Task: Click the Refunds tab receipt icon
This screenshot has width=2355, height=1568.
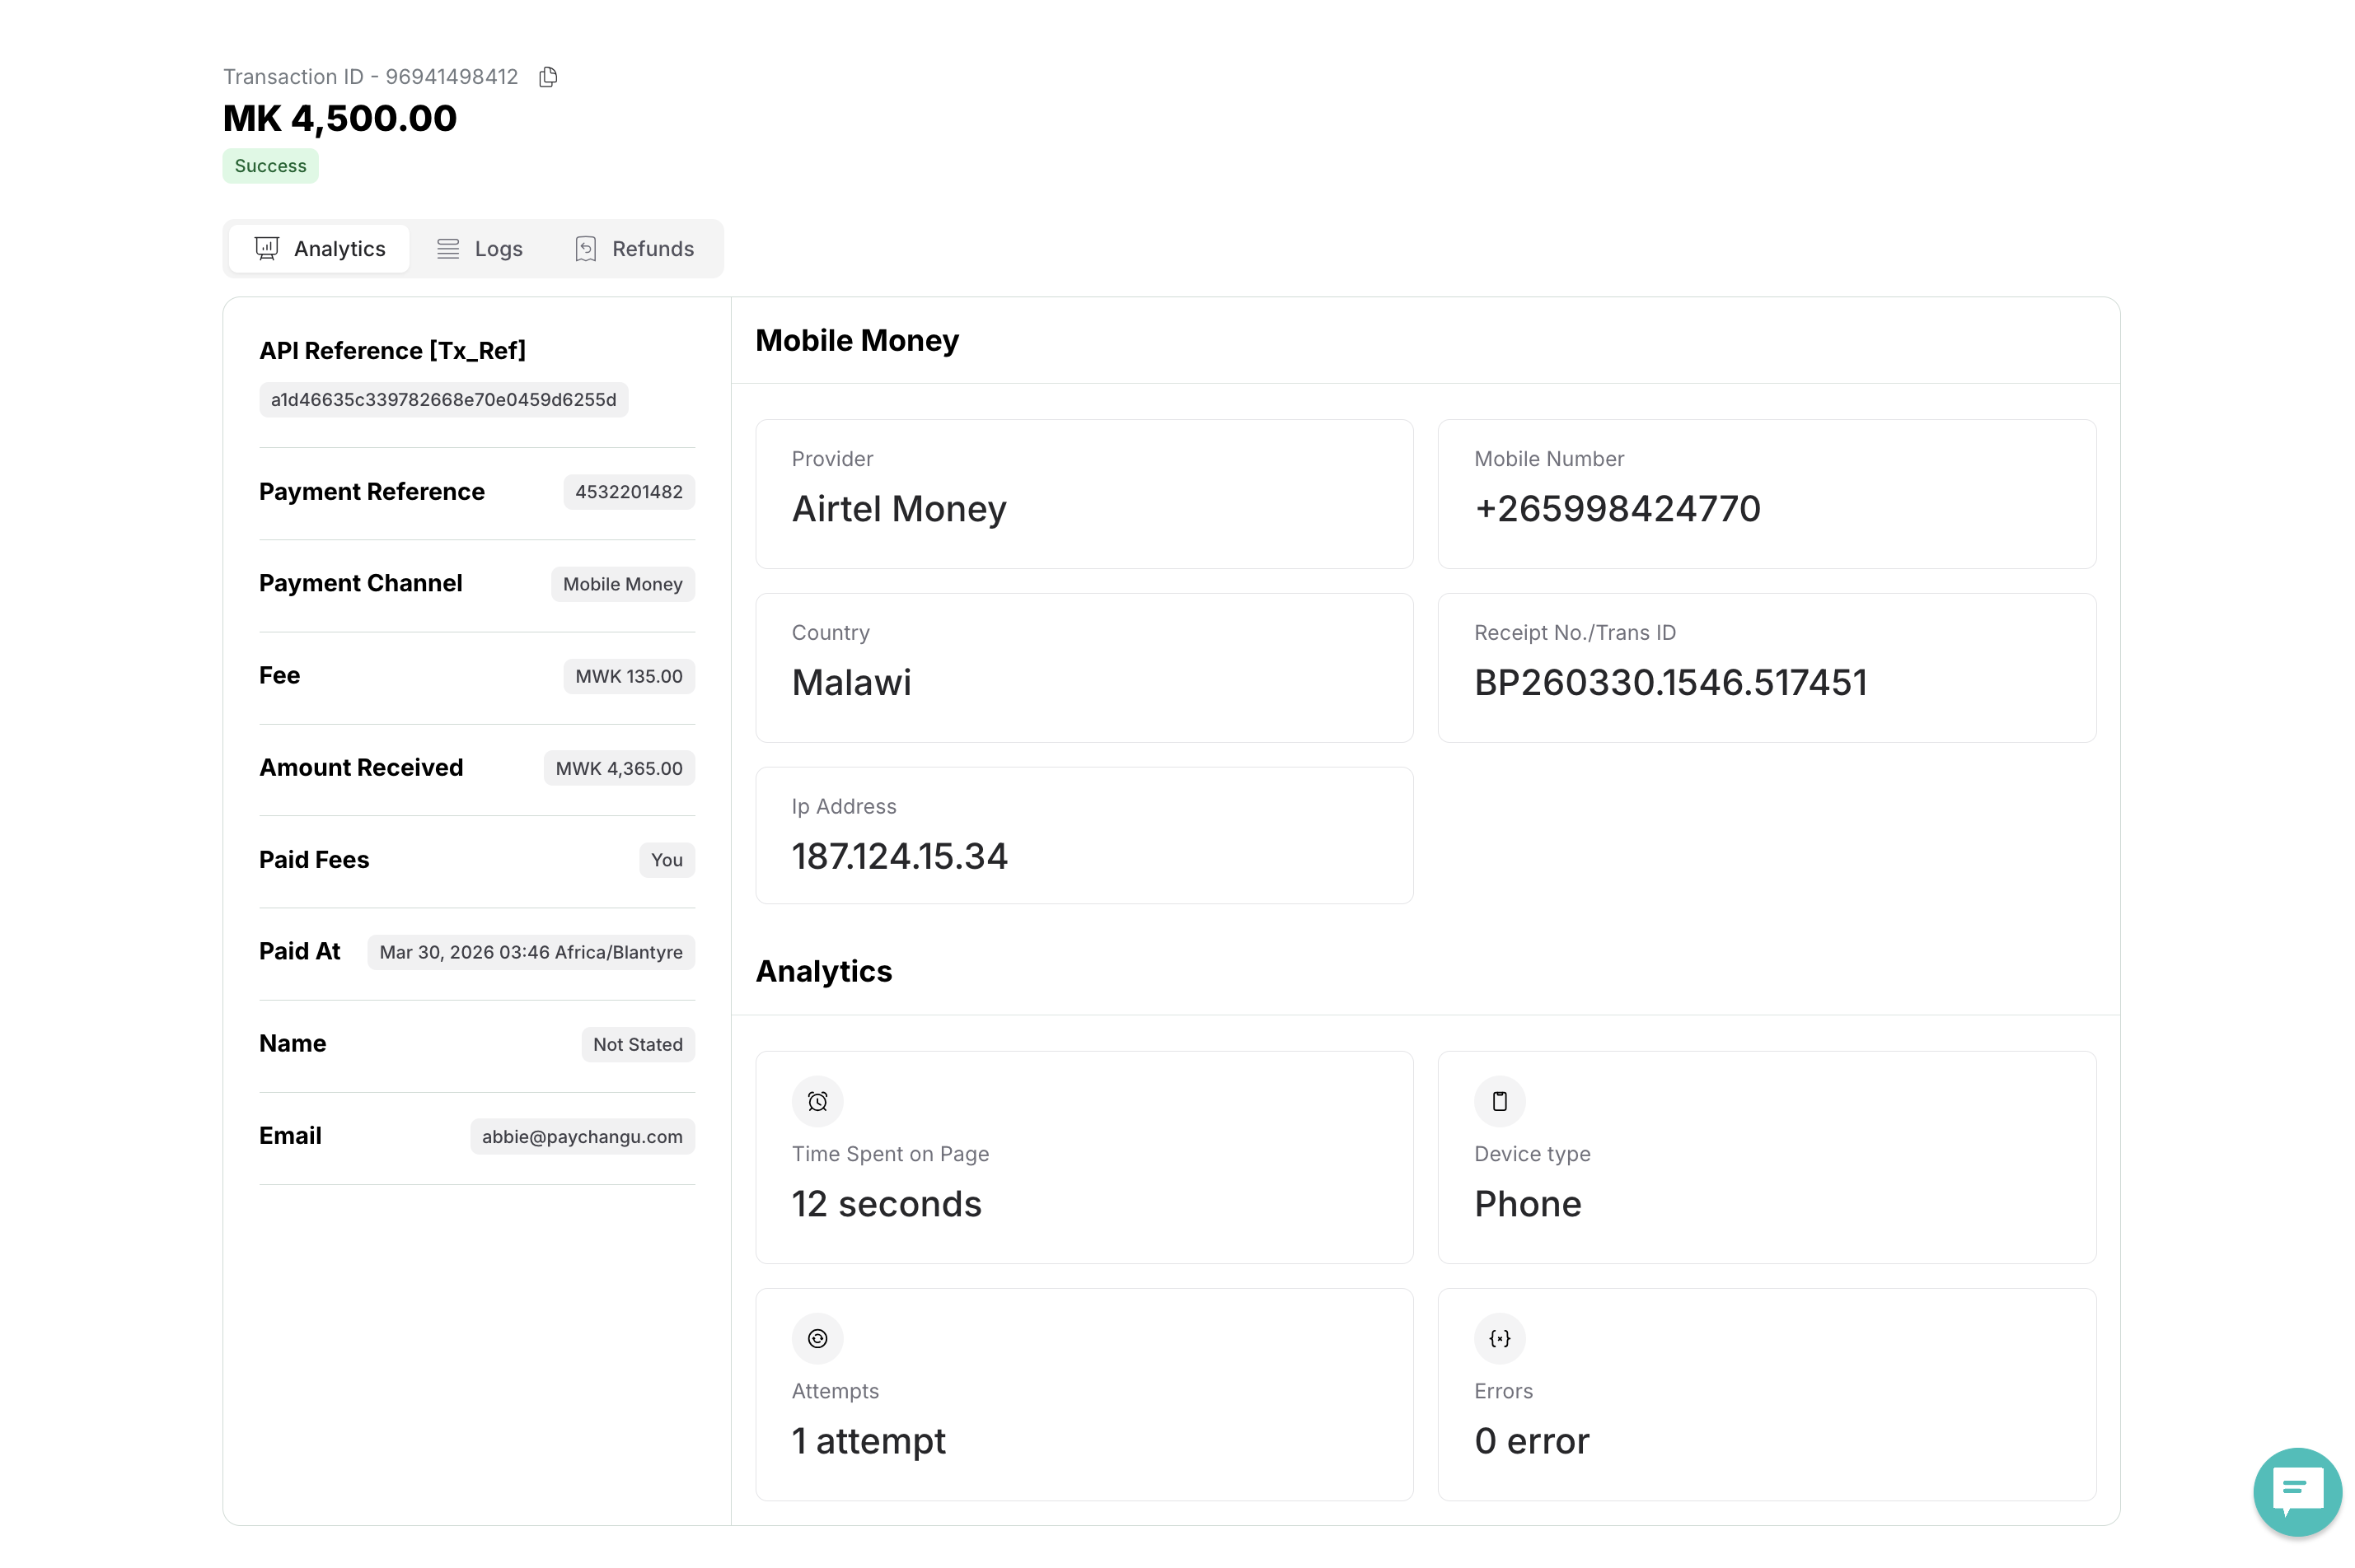Action: [x=585, y=248]
